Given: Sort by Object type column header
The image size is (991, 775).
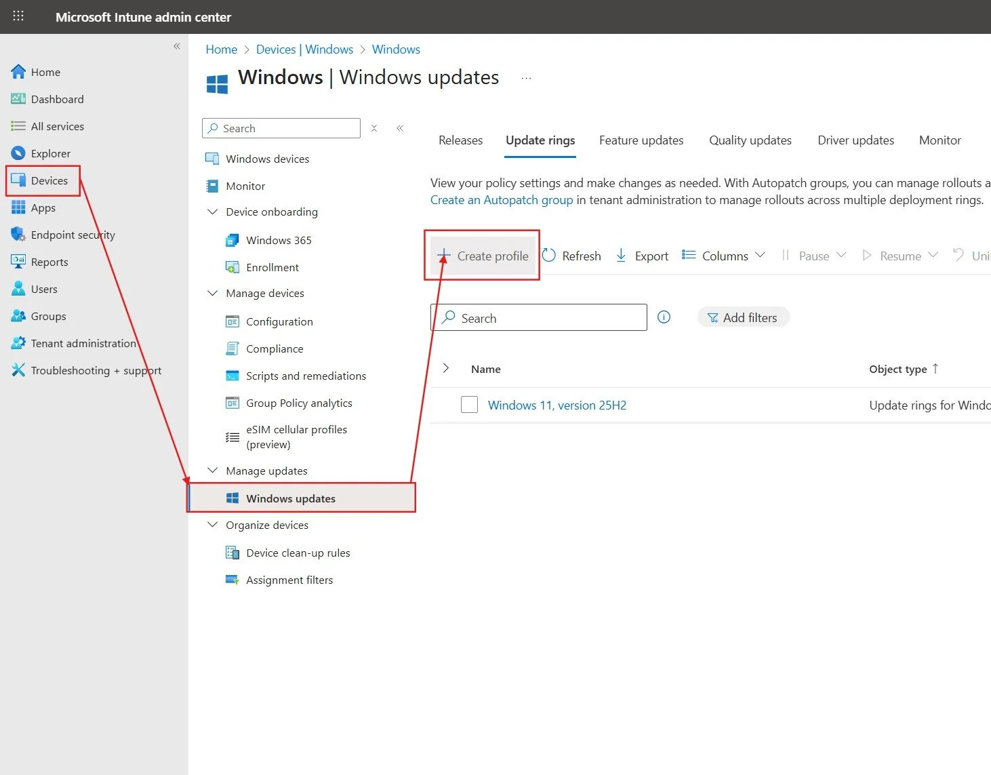Looking at the screenshot, I should tap(904, 369).
